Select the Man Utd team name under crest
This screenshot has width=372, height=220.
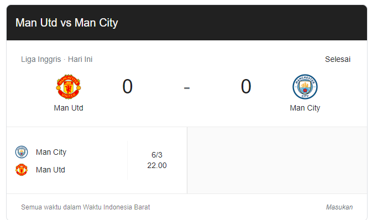69,108
